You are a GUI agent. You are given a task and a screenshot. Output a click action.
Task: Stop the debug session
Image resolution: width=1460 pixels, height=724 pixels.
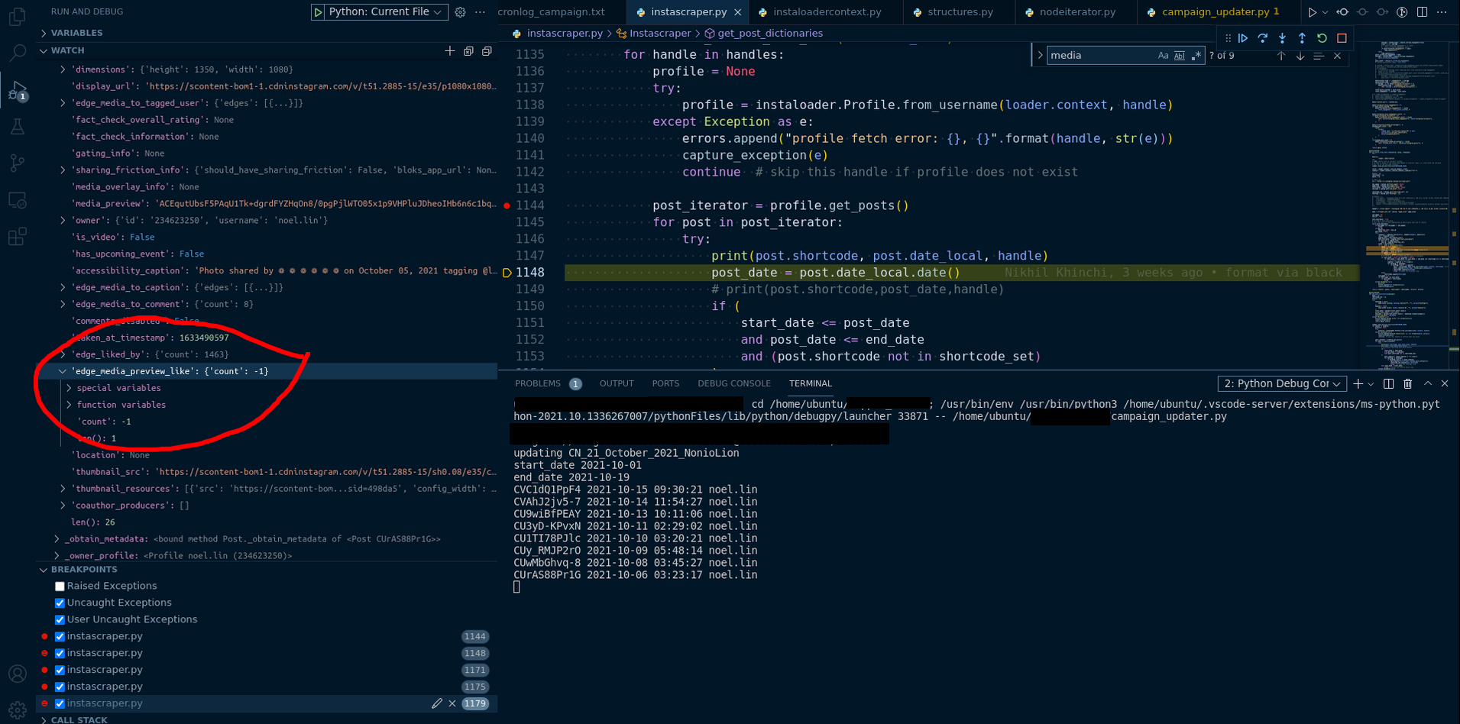pyautogui.click(x=1342, y=38)
